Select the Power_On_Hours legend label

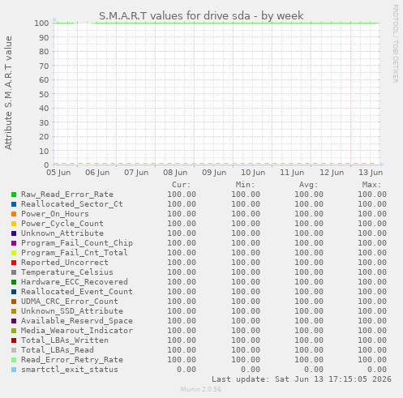[x=55, y=214]
